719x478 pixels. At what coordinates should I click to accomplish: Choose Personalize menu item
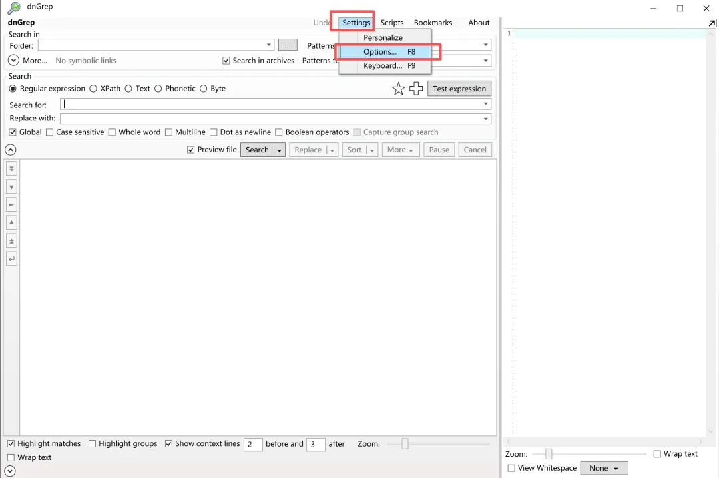[385, 38]
